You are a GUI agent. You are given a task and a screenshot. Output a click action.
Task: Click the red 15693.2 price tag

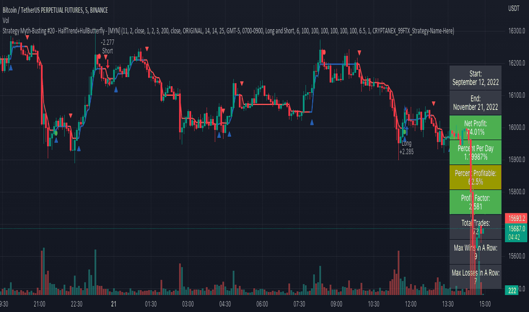click(516, 218)
